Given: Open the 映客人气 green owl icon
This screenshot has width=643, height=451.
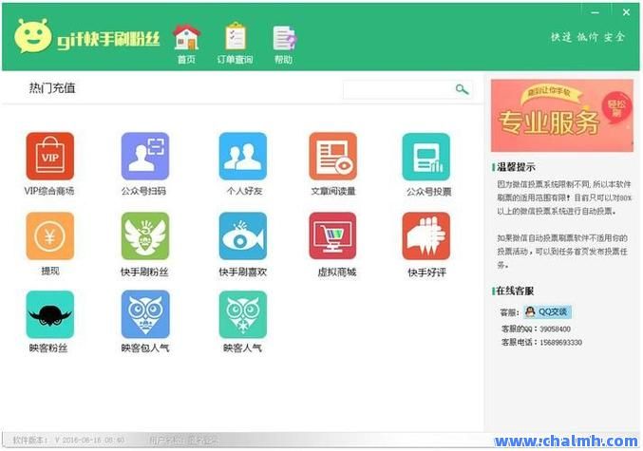Looking at the screenshot, I should (243, 314).
